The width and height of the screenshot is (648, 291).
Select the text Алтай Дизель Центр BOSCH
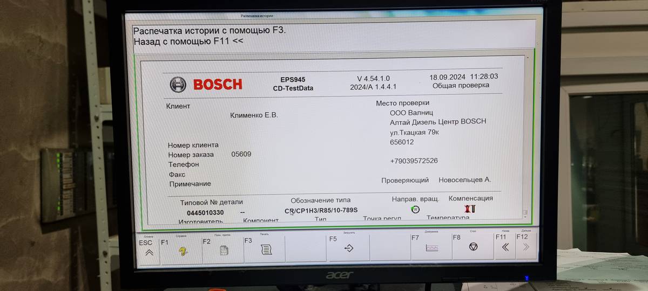click(438, 122)
